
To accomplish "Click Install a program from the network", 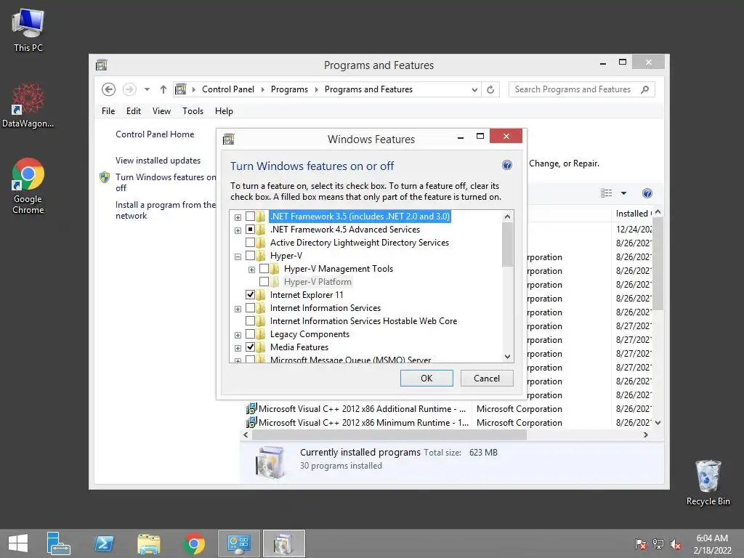I will pos(166,210).
